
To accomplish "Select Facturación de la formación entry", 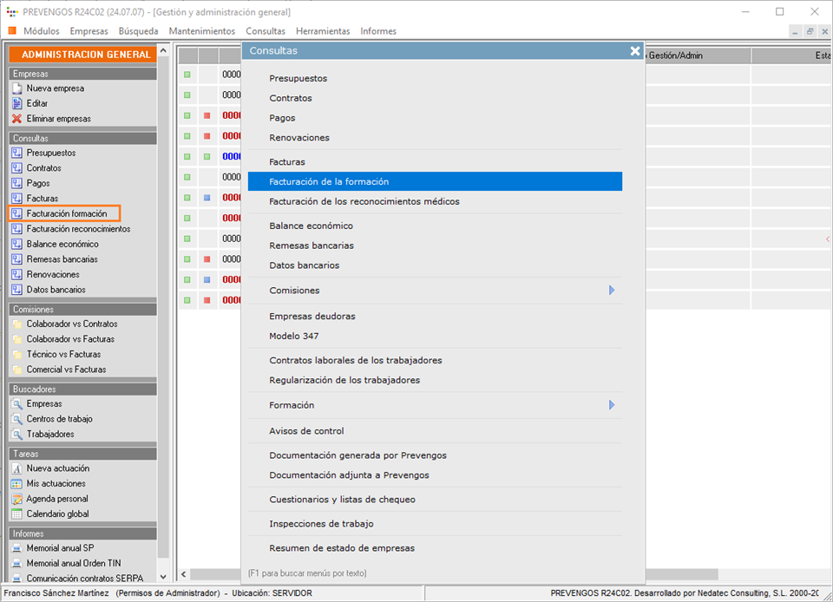I will click(434, 181).
